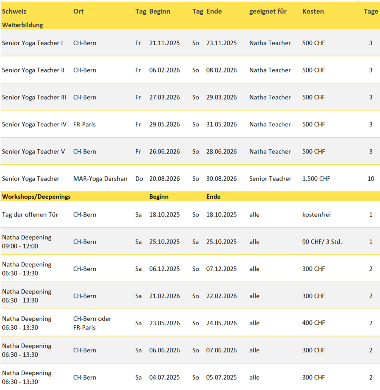Viewport: 380px width, 390px height.
Task: Select the kostenfrei cost cell
Action: pos(316,215)
